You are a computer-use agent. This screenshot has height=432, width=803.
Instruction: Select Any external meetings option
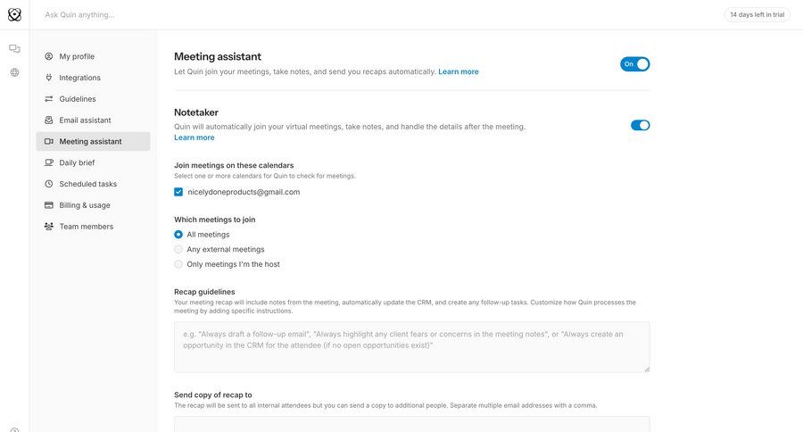[x=178, y=250]
